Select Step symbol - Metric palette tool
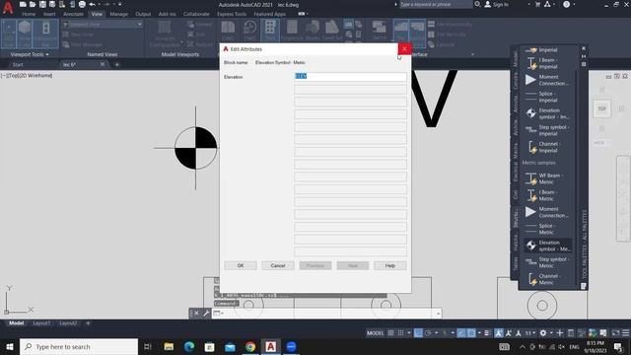This screenshot has height=355, width=631. click(x=547, y=262)
